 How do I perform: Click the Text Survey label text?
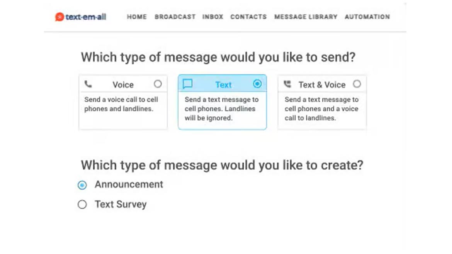point(121,204)
